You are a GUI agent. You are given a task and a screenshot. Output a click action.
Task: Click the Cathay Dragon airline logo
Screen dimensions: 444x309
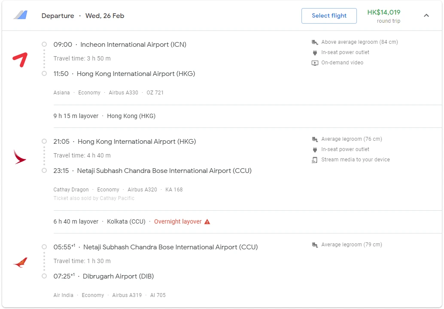click(20, 157)
